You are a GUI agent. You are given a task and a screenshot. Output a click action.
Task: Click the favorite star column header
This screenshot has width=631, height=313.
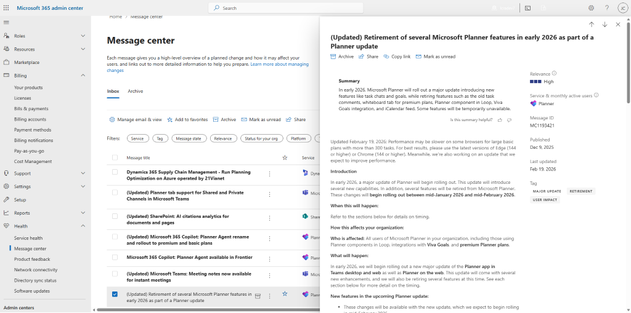tap(285, 157)
